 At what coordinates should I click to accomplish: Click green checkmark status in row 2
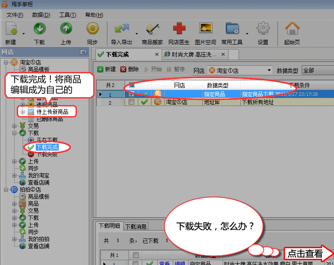(144, 102)
